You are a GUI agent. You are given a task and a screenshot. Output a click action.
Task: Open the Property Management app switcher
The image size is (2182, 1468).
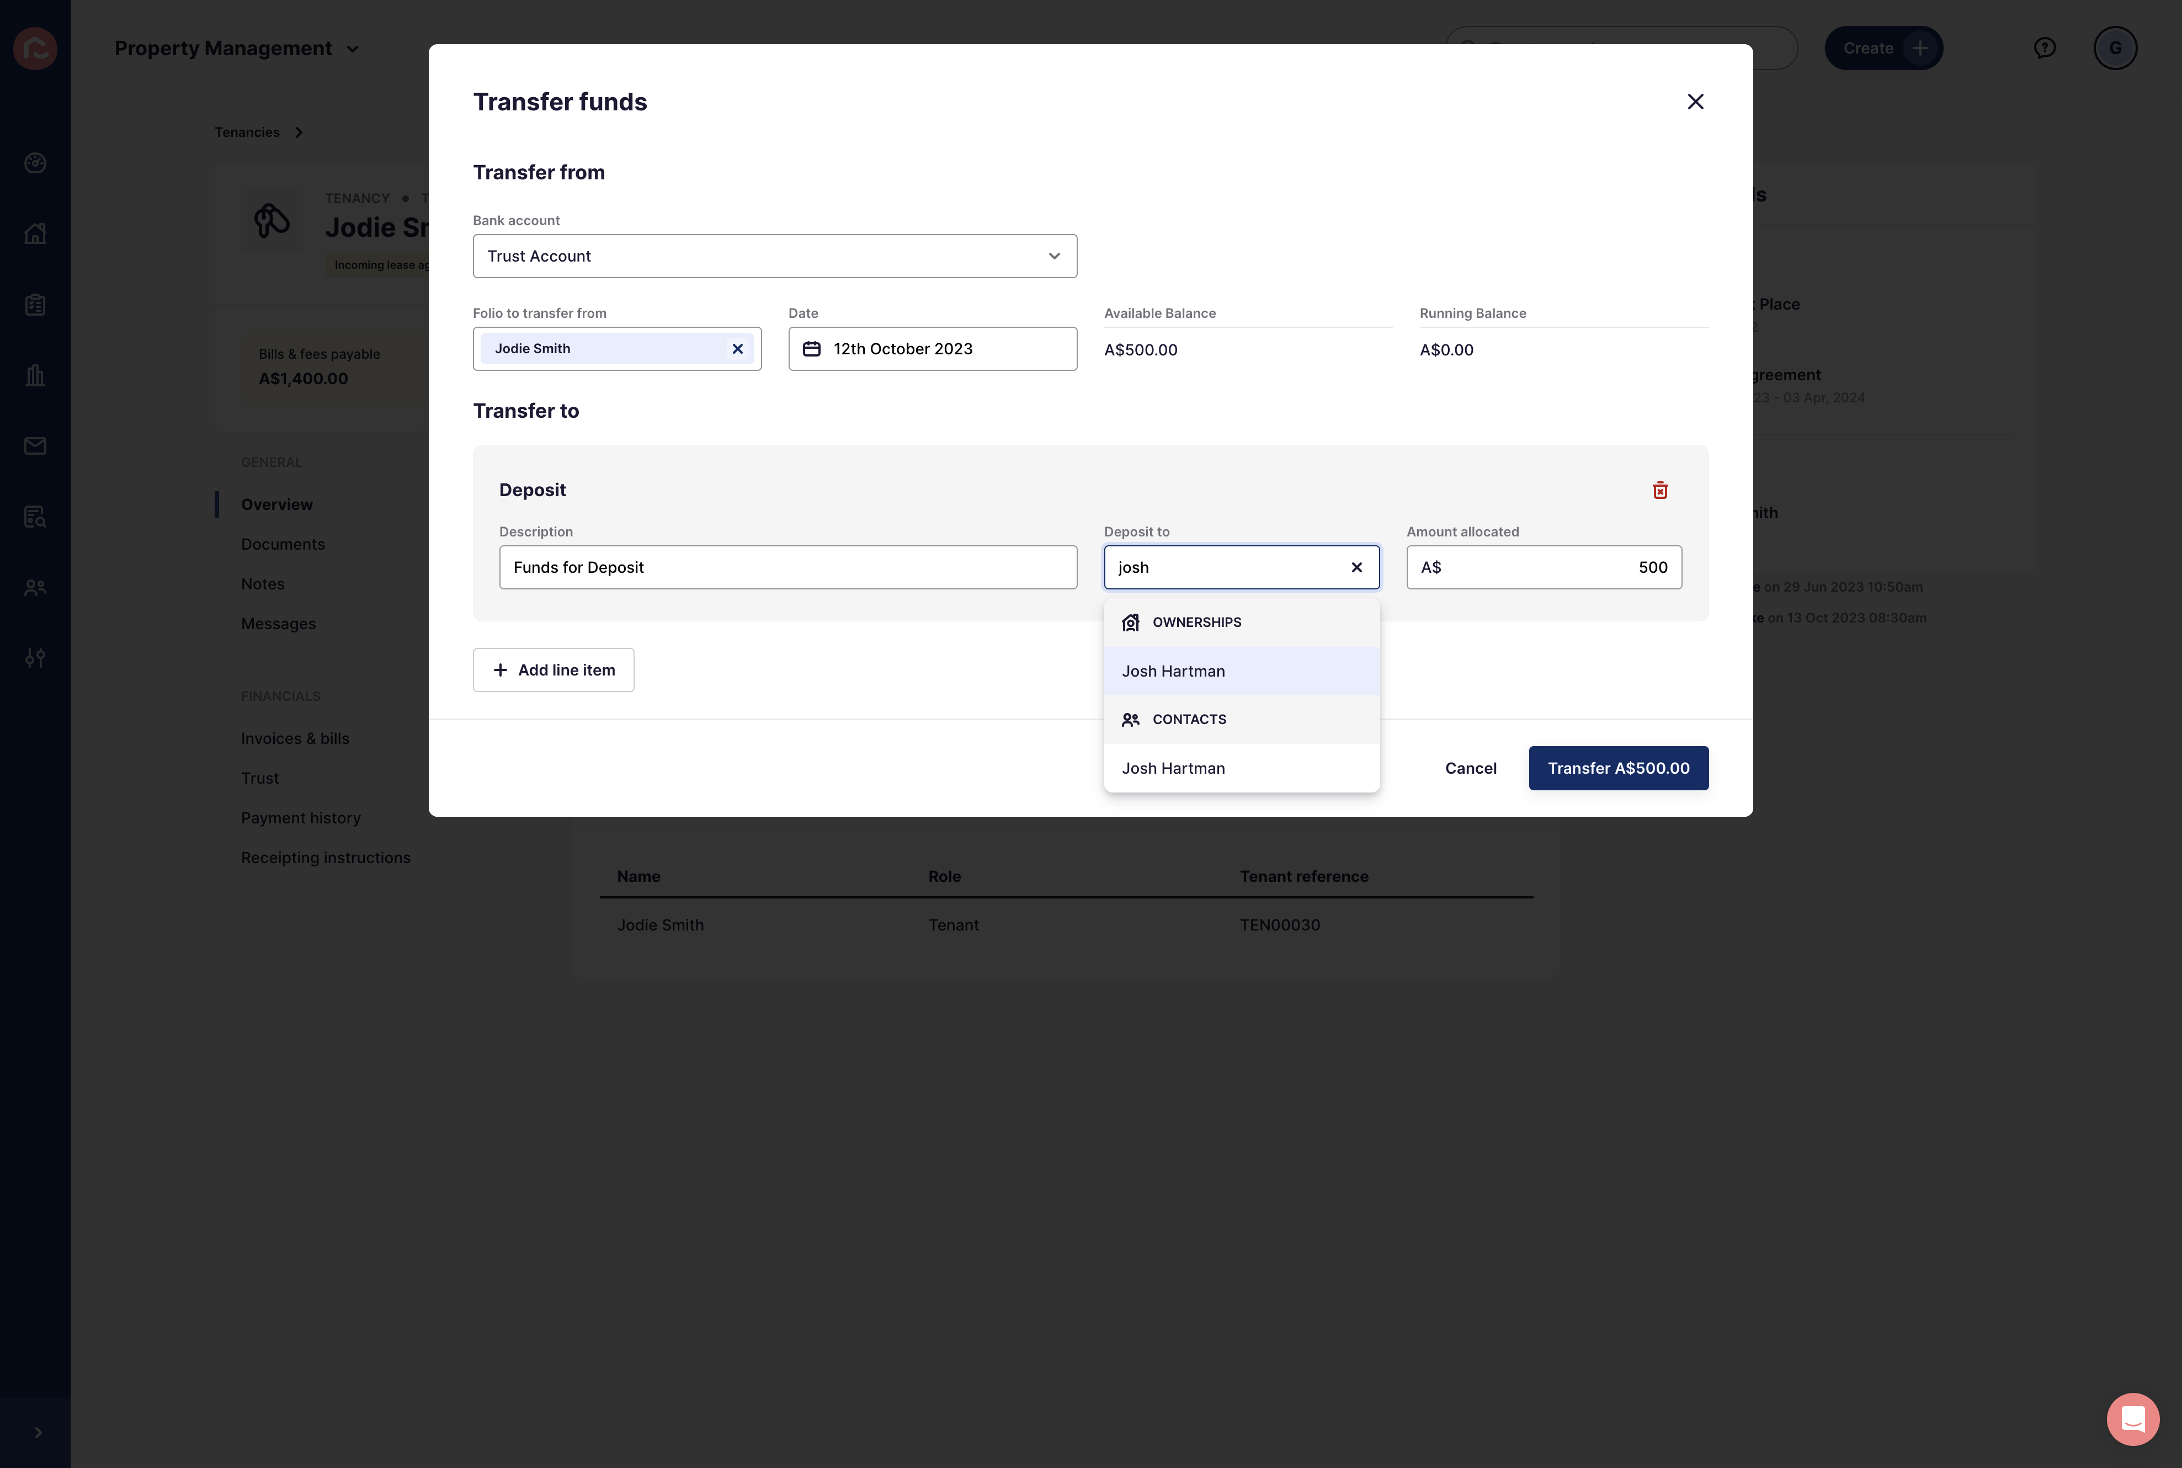(x=238, y=48)
